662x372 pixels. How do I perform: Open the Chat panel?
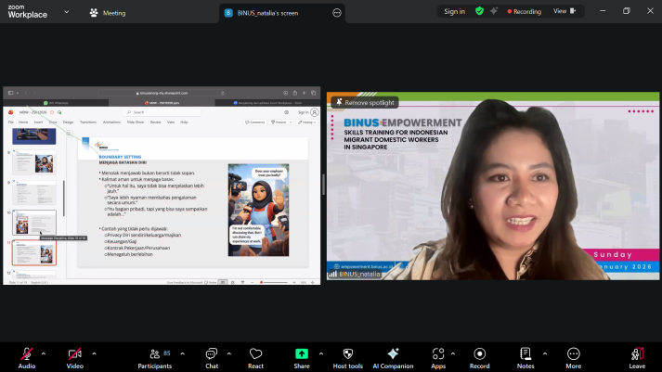point(211,354)
